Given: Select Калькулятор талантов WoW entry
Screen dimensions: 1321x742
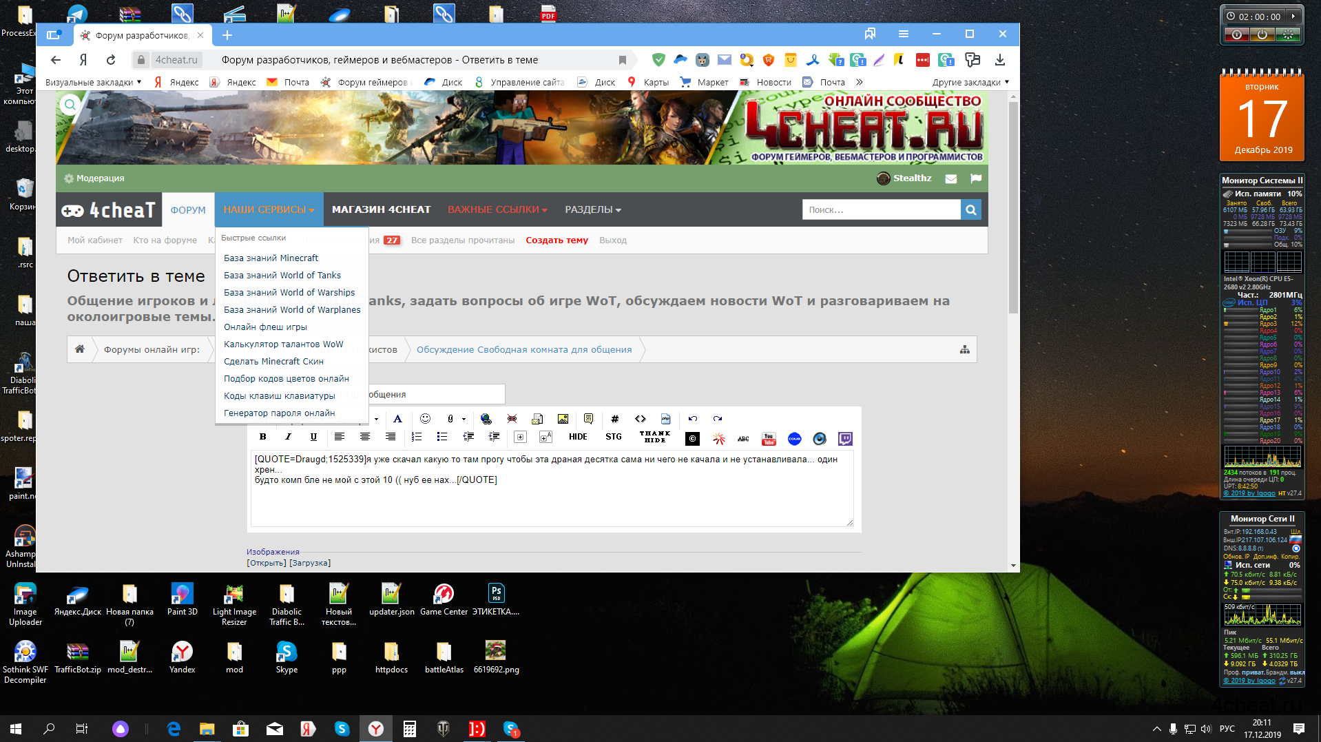Looking at the screenshot, I should pyautogui.click(x=283, y=344).
